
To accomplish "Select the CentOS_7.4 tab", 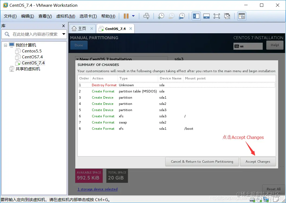I will (115, 29).
